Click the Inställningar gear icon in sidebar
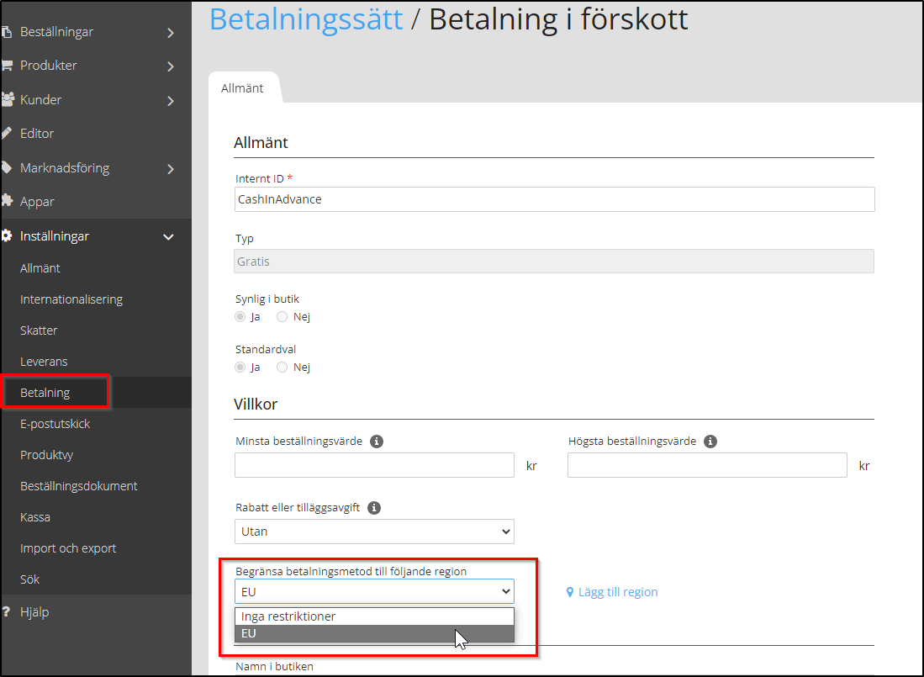Screen dimensions: 924x677 pyautogui.click(x=7, y=236)
